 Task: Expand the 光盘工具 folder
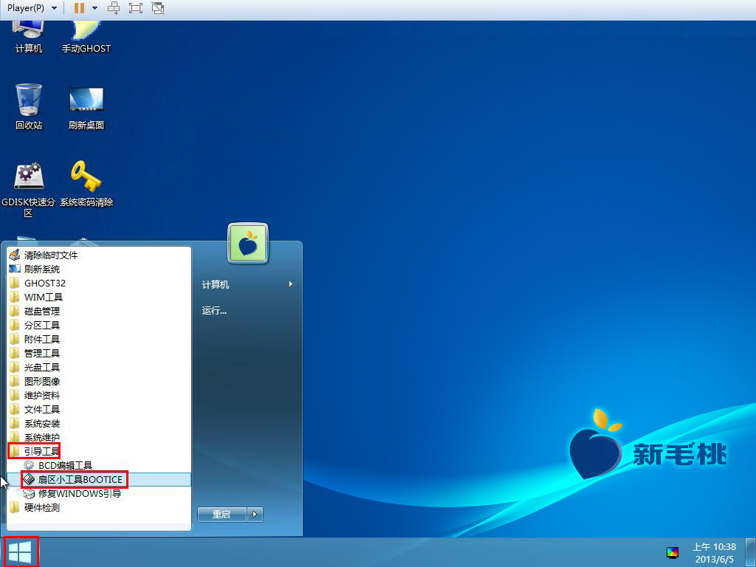click(x=99, y=367)
